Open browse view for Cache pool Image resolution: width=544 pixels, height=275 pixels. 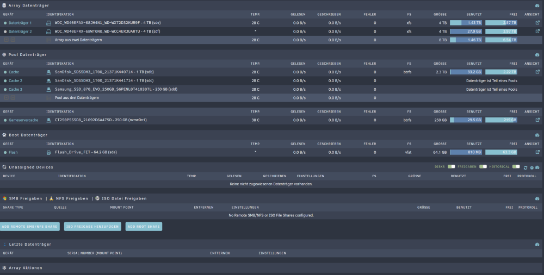pos(537,72)
